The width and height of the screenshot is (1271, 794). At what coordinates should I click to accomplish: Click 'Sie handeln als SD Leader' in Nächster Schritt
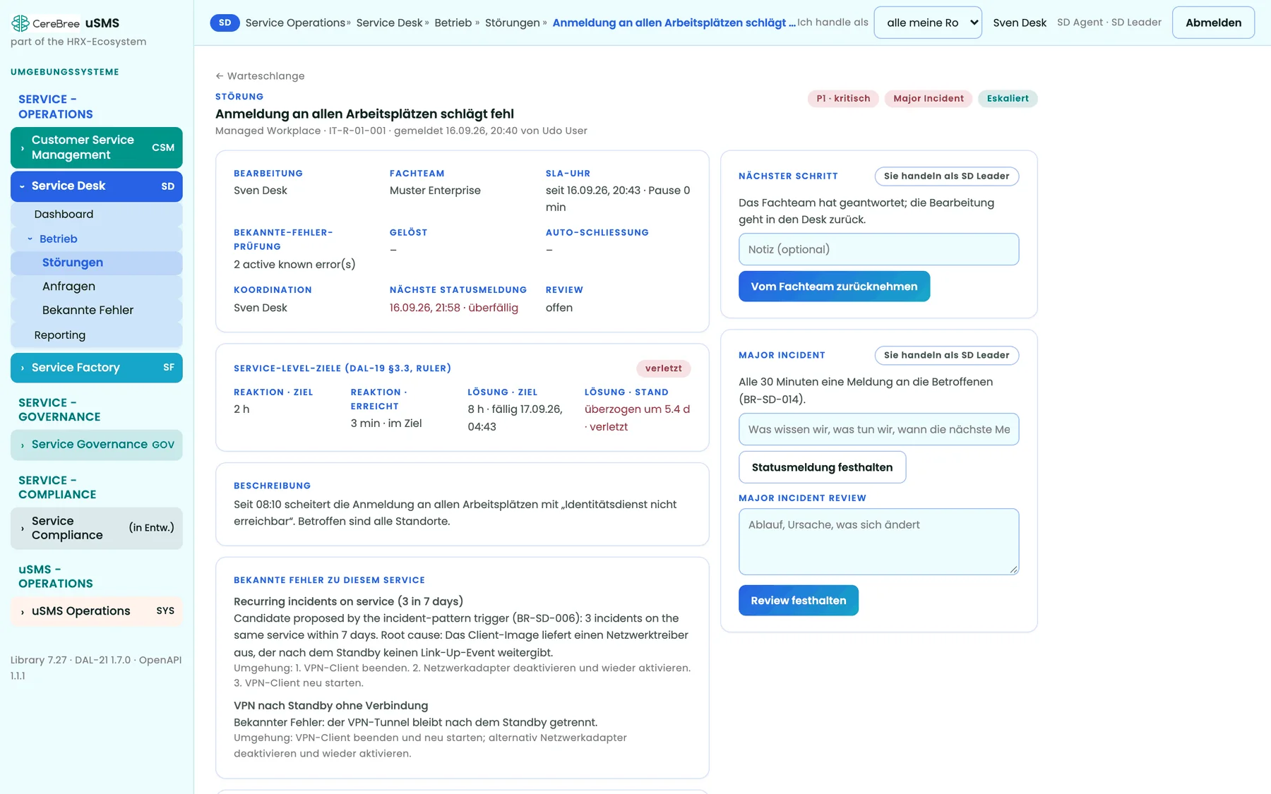(x=946, y=176)
